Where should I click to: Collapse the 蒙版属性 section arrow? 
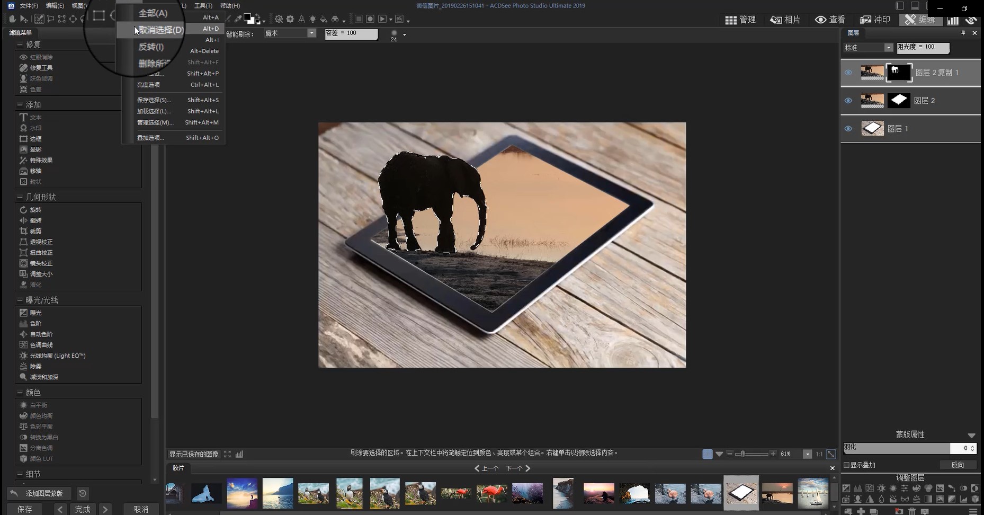(x=971, y=435)
